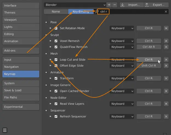171x135 pixels.
Task: Expand the Refresh Sequencer entry
Action: click(50, 116)
